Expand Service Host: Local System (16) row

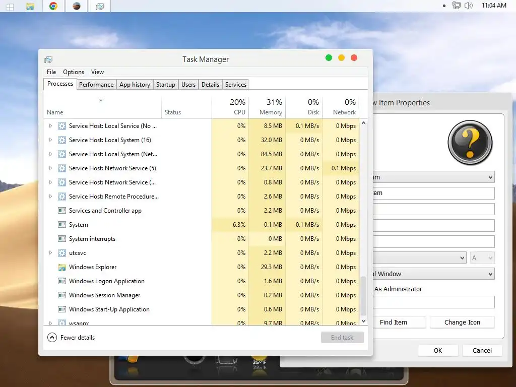(50, 140)
